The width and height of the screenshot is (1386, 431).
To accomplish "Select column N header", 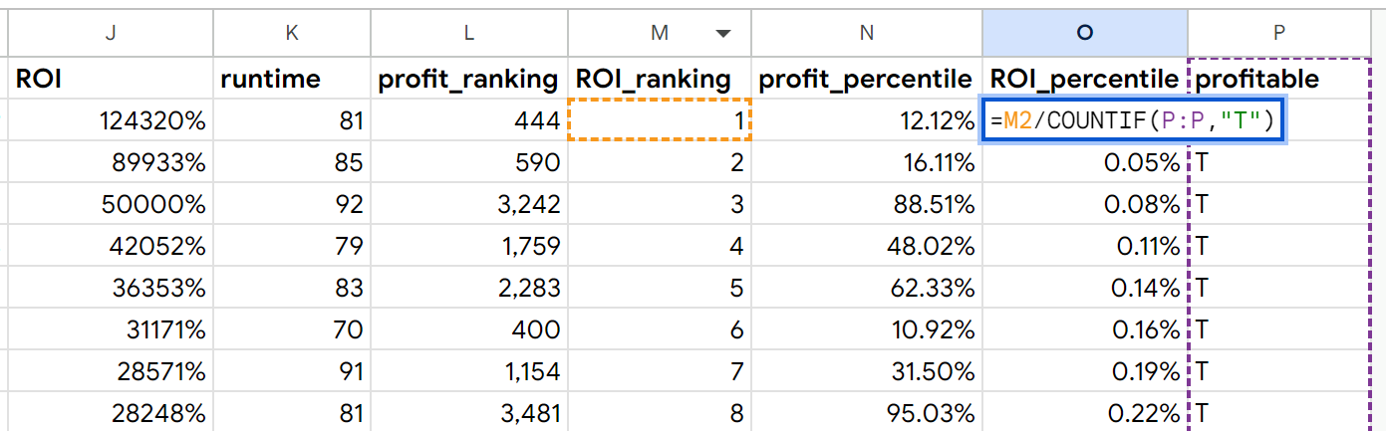I will [866, 33].
